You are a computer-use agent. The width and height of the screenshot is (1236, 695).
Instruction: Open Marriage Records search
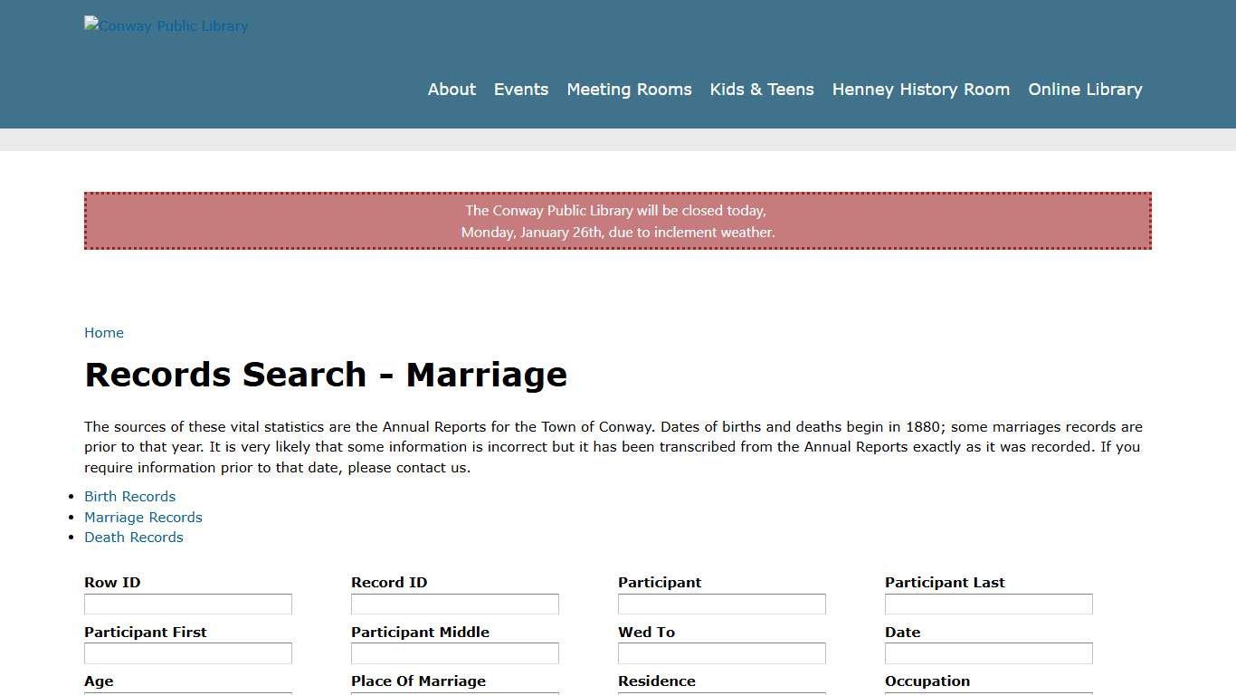[143, 517]
